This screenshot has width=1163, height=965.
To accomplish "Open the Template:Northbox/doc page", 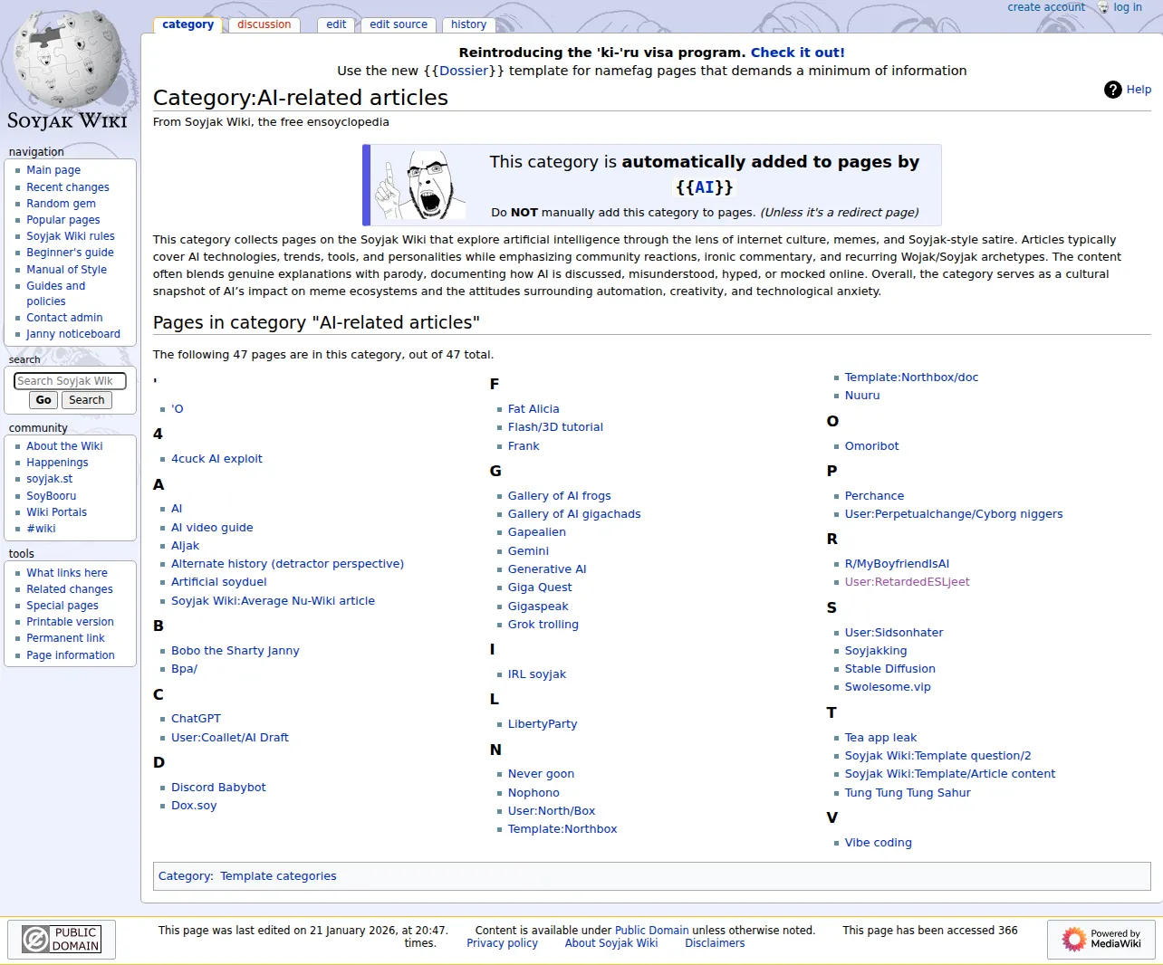I will (x=911, y=377).
